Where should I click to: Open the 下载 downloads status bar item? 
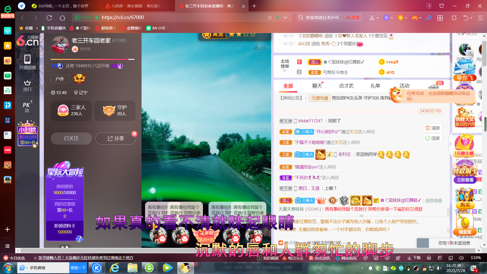[x=414, y=258]
